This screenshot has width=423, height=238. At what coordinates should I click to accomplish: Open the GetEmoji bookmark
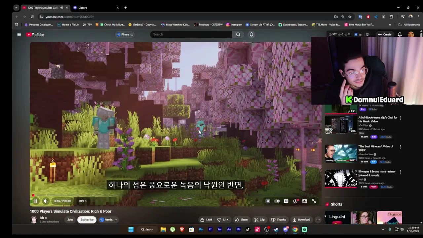tap(142, 24)
